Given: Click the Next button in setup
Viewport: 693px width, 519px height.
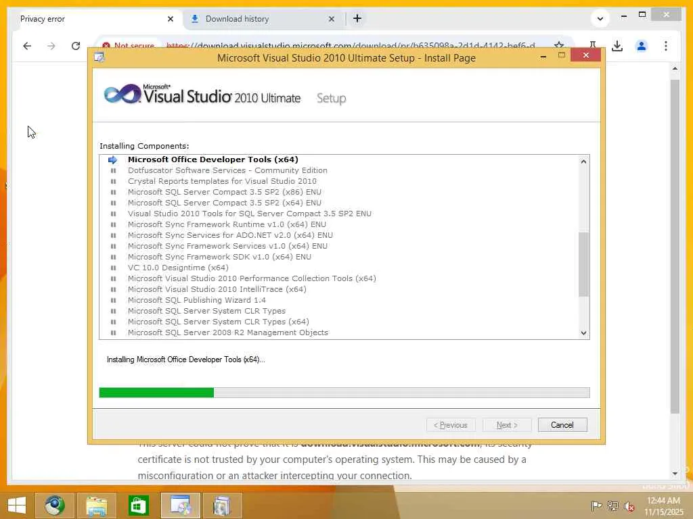Looking at the screenshot, I should coord(506,425).
